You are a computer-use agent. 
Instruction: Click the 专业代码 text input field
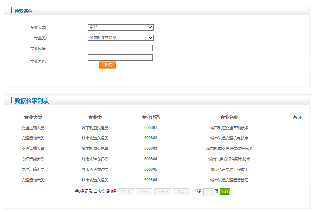[120, 48]
